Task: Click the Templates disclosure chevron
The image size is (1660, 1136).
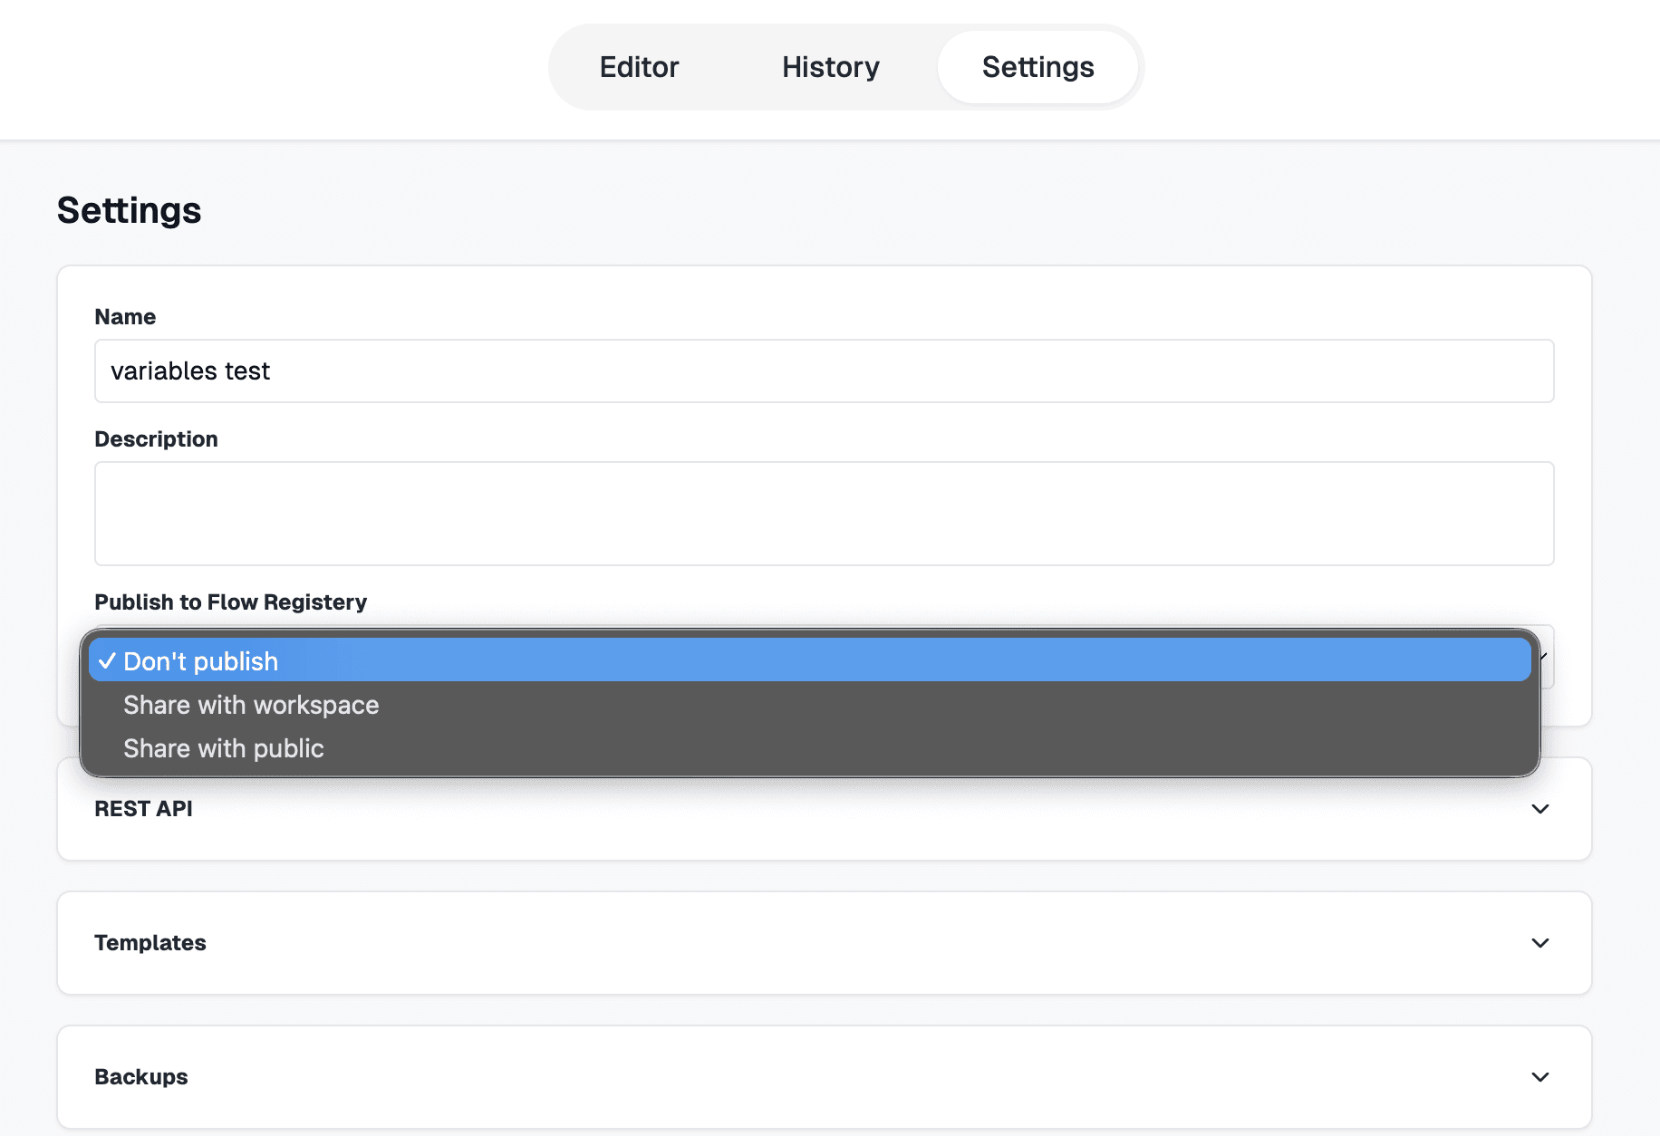Action: (x=1540, y=943)
